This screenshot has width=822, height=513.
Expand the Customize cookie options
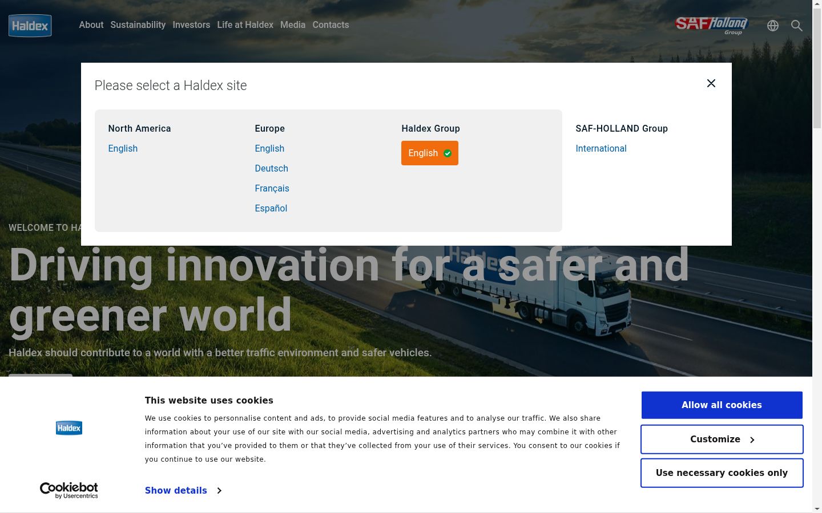point(722,439)
